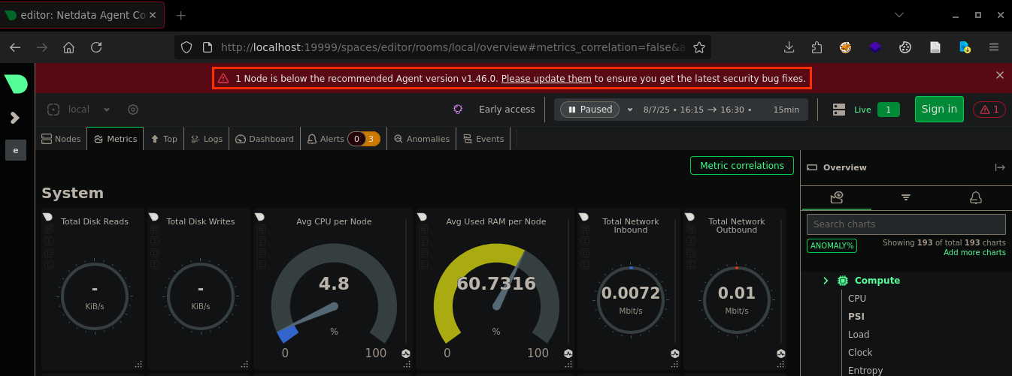This screenshot has height=376, width=1012.
Task: Select CPU in the Compute tree
Action: coord(857,298)
